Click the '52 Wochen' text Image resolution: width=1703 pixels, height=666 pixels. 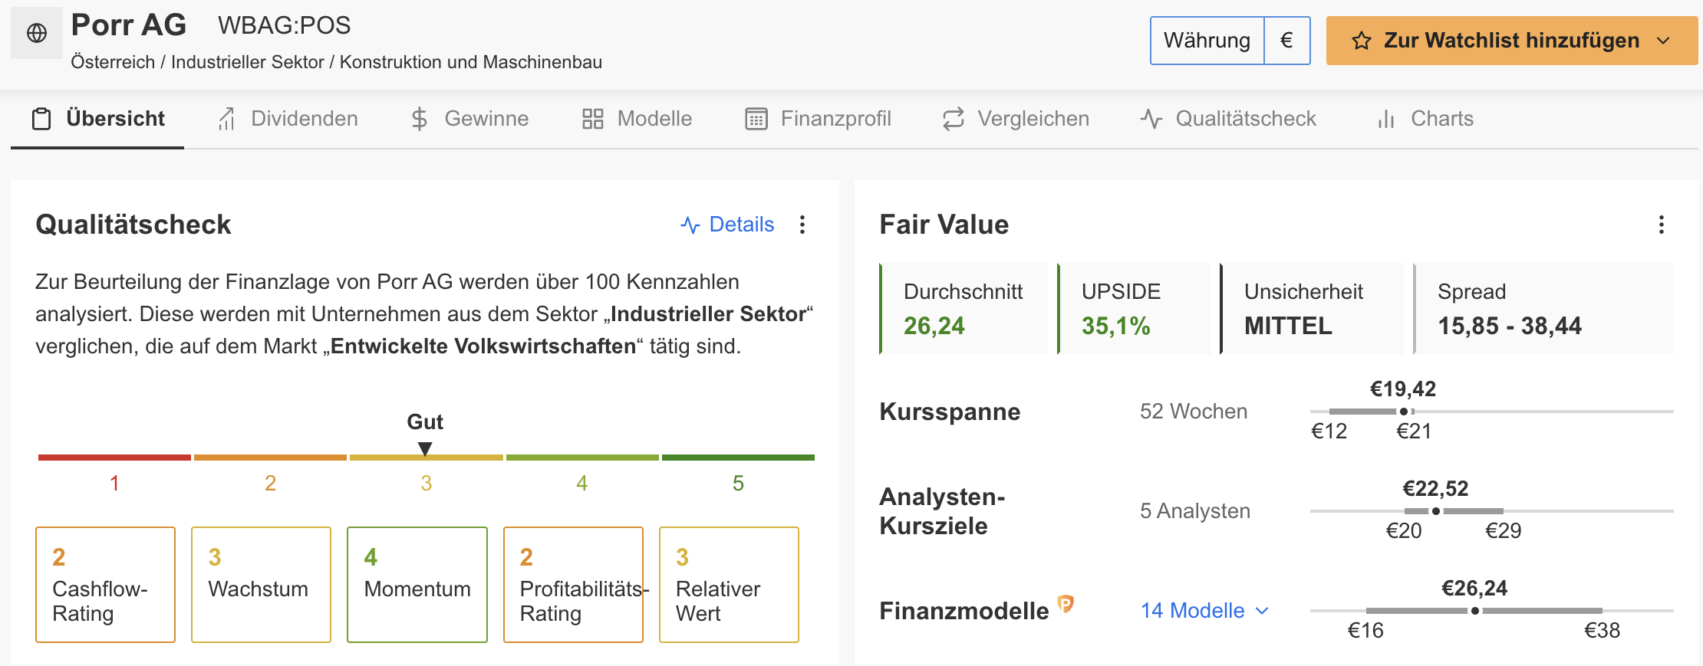pyautogui.click(x=1194, y=412)
